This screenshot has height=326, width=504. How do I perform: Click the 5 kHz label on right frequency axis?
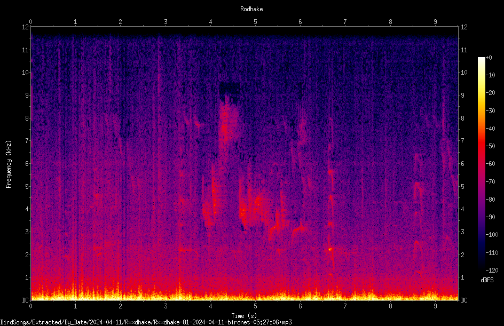462,186
